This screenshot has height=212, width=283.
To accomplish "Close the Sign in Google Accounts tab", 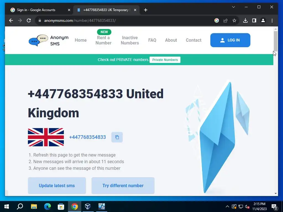I will pyautogui.click(x=69, y=10).
